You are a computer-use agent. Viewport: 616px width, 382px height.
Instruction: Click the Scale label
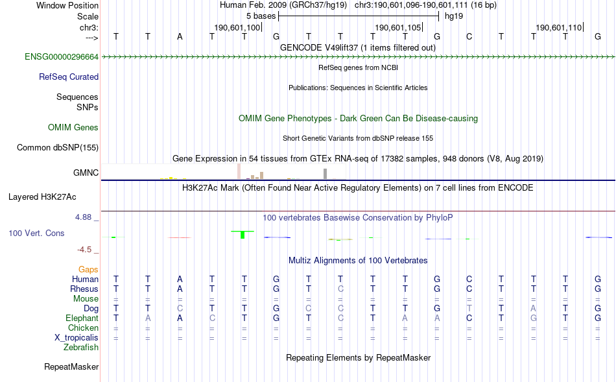click(x=88, y=16)
